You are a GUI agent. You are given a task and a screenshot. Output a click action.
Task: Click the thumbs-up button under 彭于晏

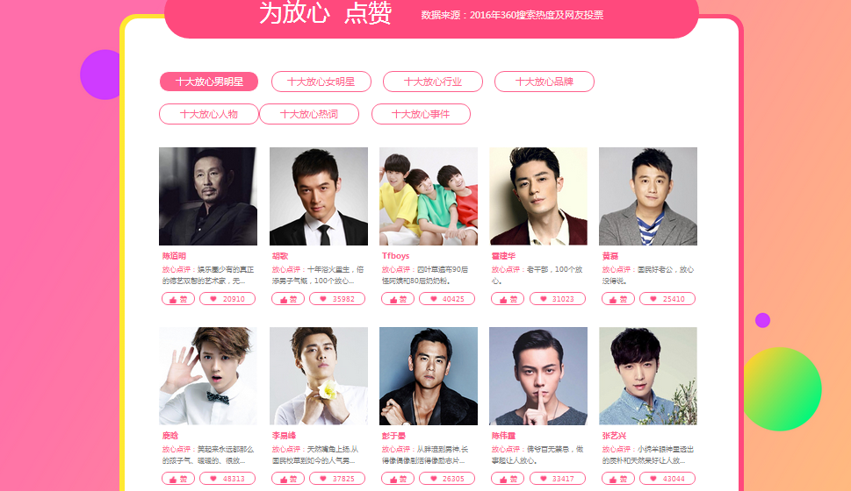pyautogui.click(x=398, y=479)
